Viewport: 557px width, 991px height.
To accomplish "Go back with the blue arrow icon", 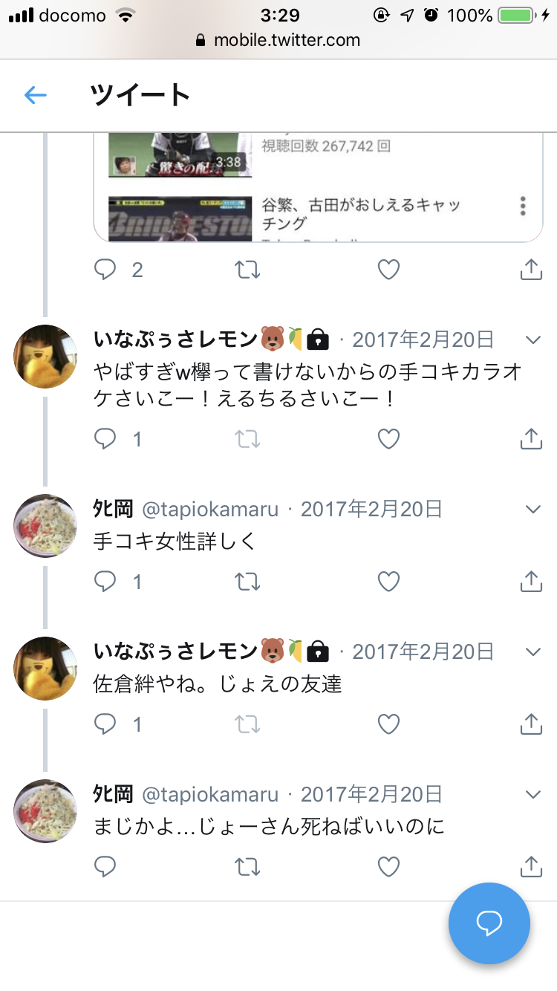I will [36, 95].
